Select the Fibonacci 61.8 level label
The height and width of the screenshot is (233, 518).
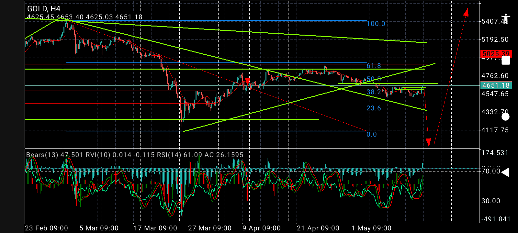coord(374,66)
